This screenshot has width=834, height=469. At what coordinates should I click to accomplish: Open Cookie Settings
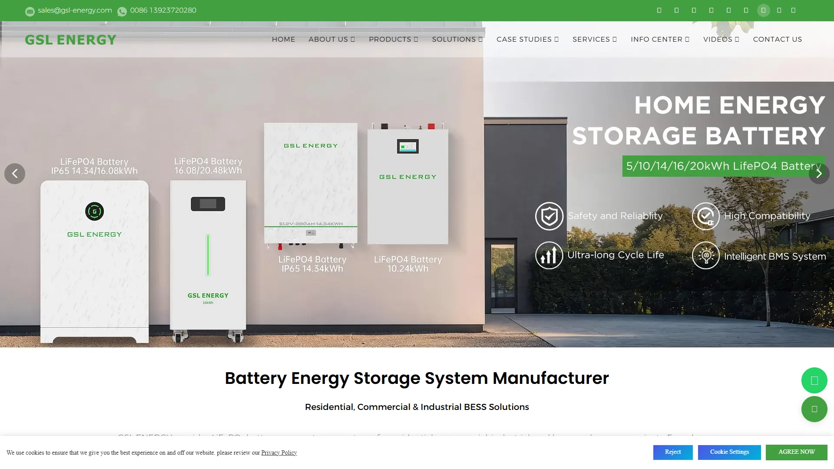(729, 452)
